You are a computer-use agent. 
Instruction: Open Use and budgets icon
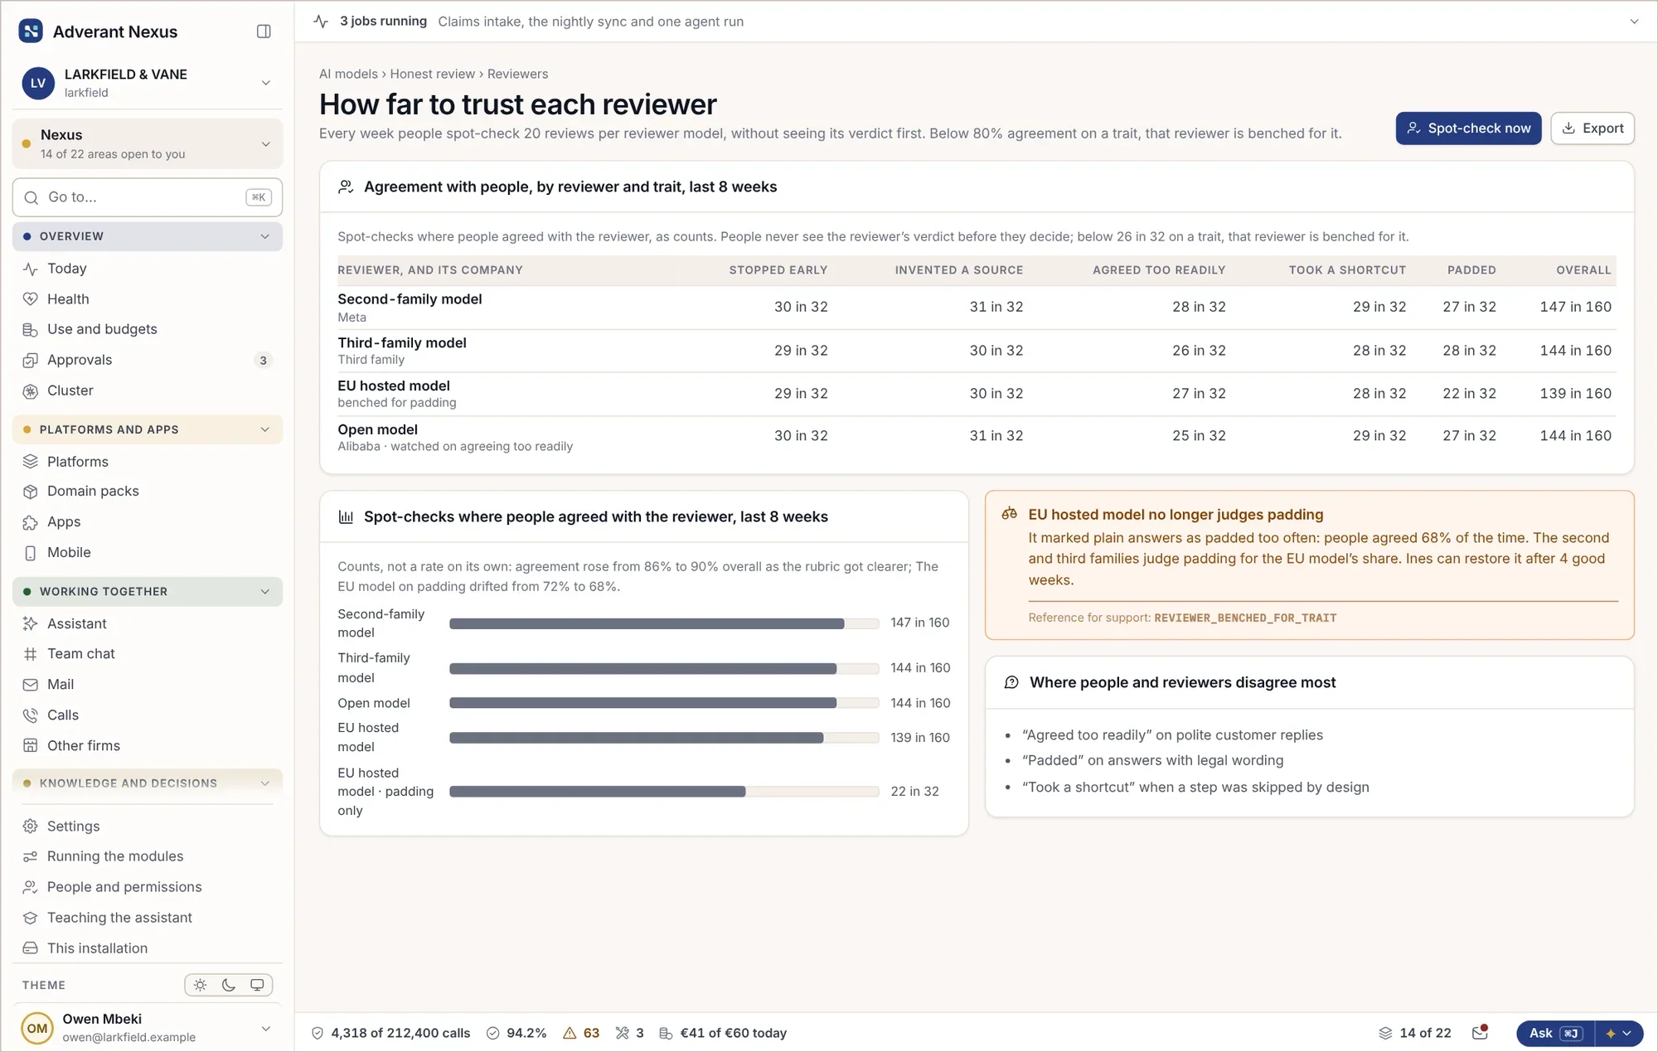[x=31, y=330]
